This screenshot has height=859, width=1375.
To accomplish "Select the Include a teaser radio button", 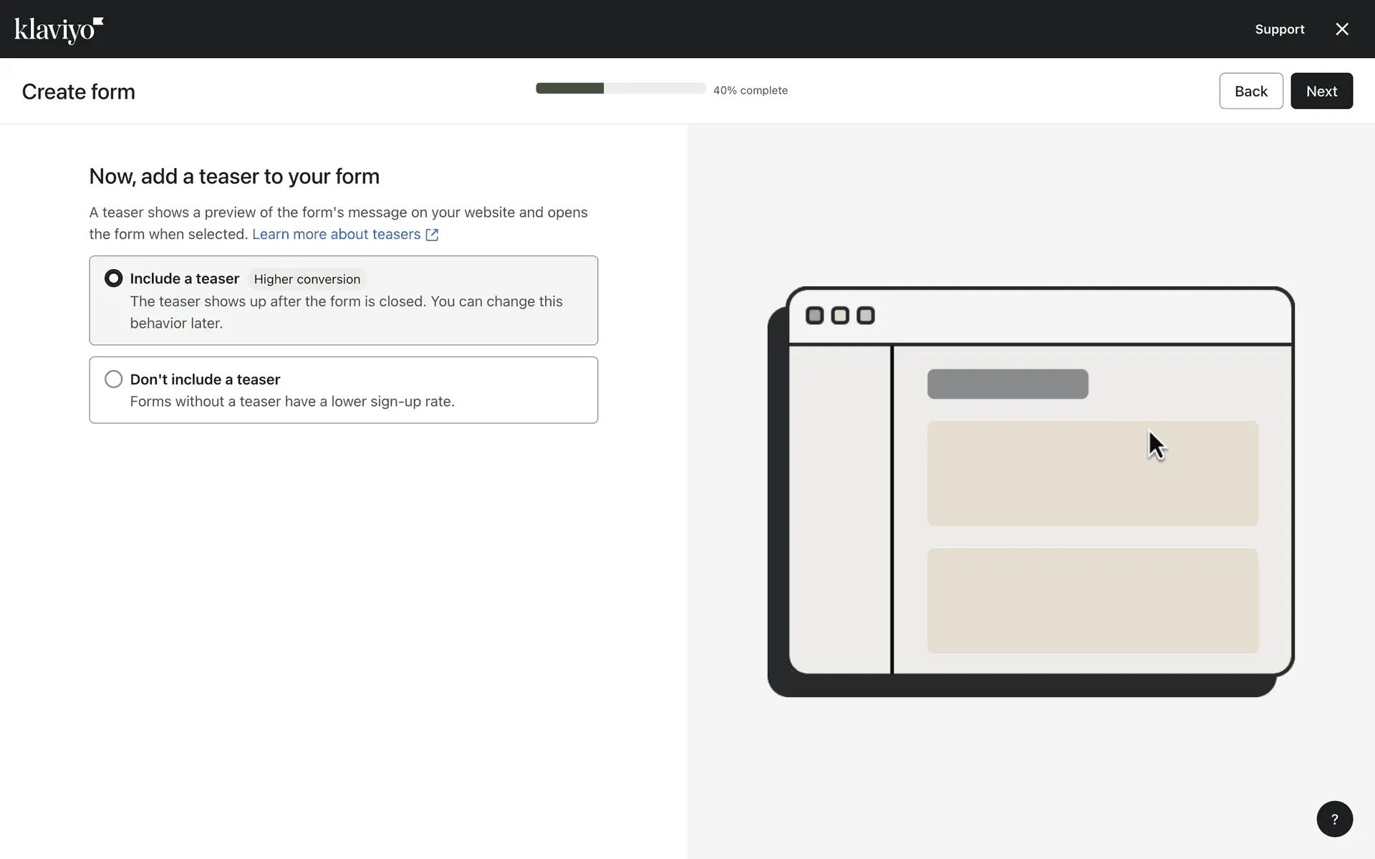I will pos(113,278).
